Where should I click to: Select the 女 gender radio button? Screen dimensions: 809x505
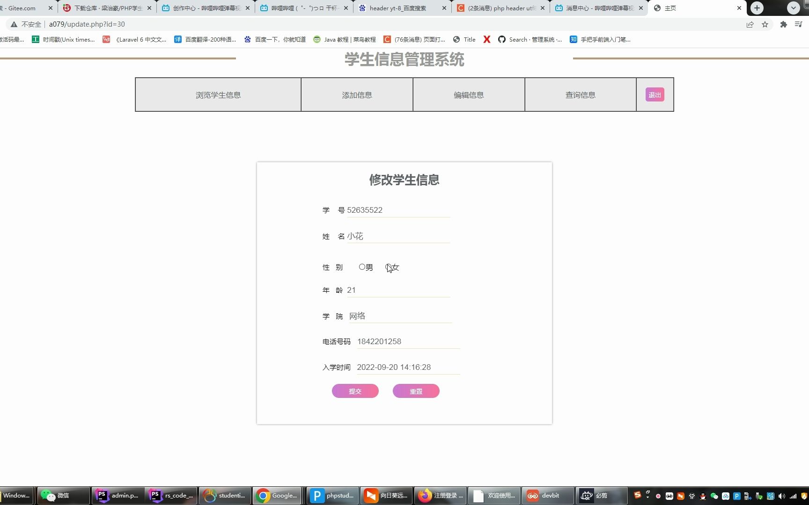coord(389,267)
